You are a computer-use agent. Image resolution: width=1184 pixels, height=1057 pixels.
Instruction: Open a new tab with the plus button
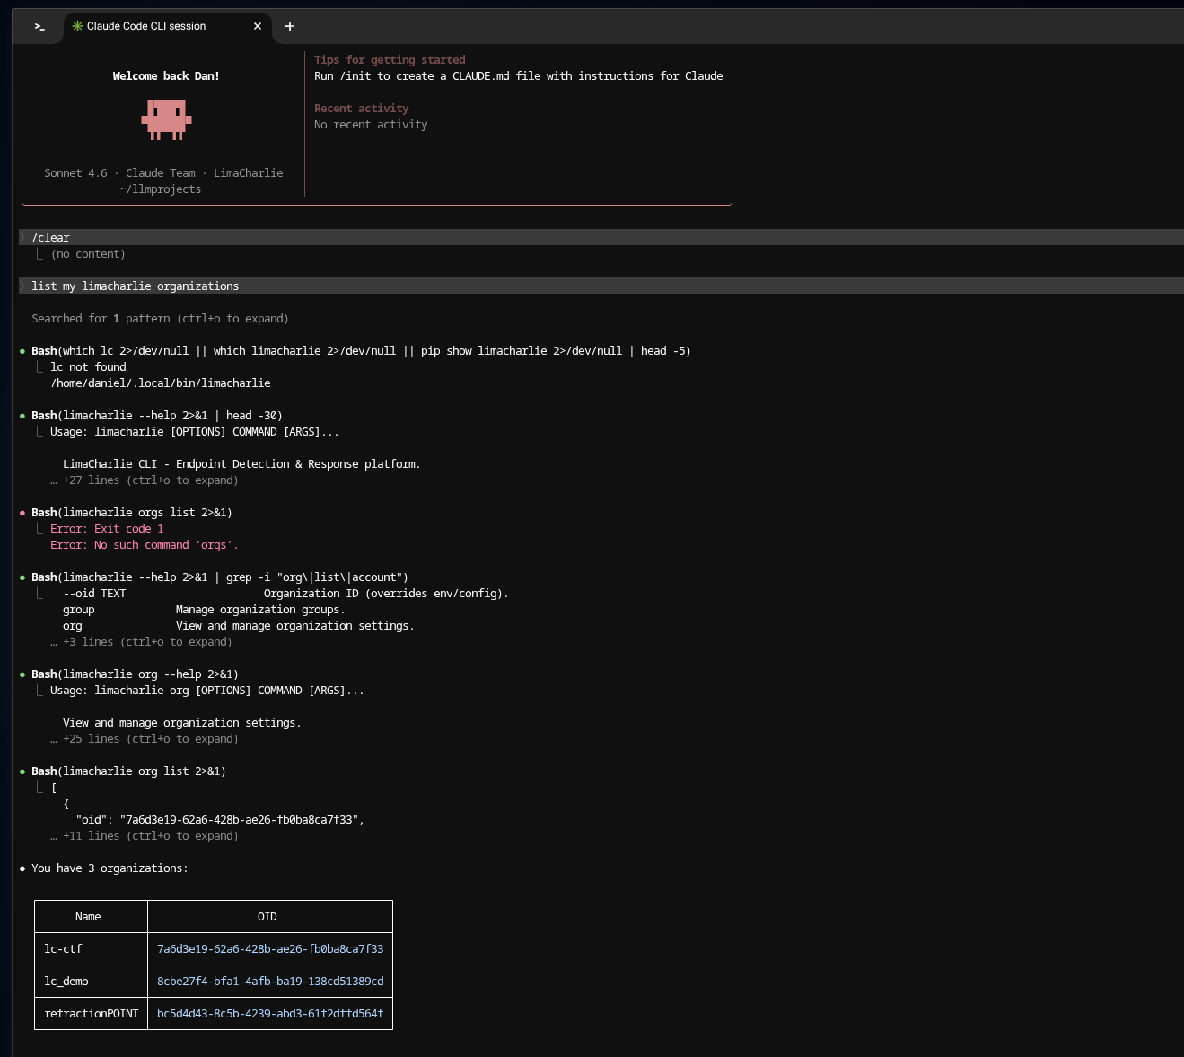coord(290,27)
